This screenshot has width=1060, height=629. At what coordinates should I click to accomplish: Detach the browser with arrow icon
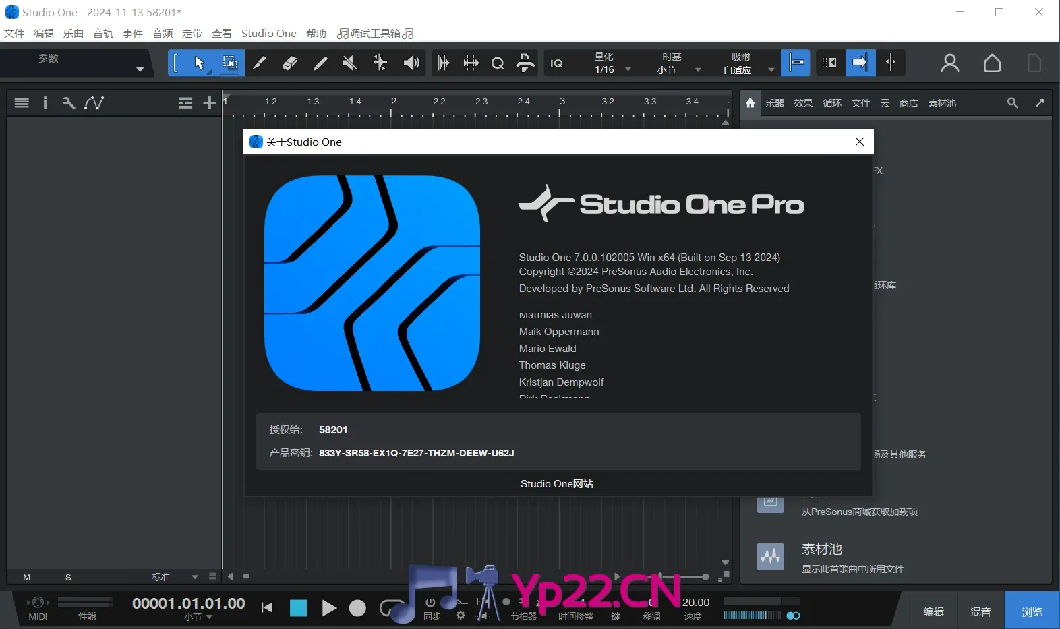pos(1040,102)
